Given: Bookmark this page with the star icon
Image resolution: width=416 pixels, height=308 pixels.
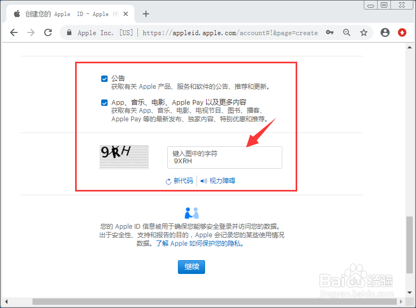Looking at the screenshot, I should [363, 32].
